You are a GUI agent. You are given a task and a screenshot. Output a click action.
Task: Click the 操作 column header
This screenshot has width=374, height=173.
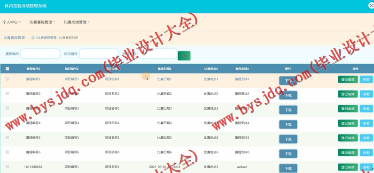click(355, 69)
